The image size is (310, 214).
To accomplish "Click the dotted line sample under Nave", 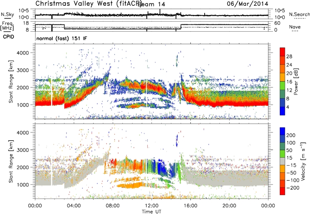I will (295, 31).
